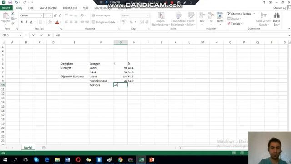Add a new sheet with plus button
This screenshot has width=291, height=164.
[44, 148]
